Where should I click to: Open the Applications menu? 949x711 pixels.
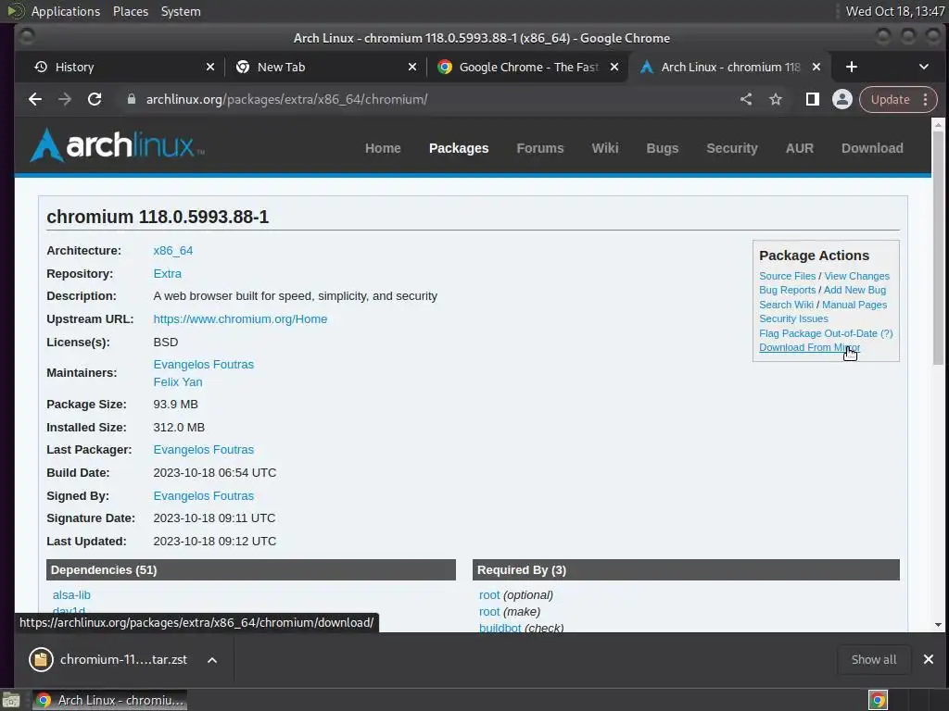66,11
